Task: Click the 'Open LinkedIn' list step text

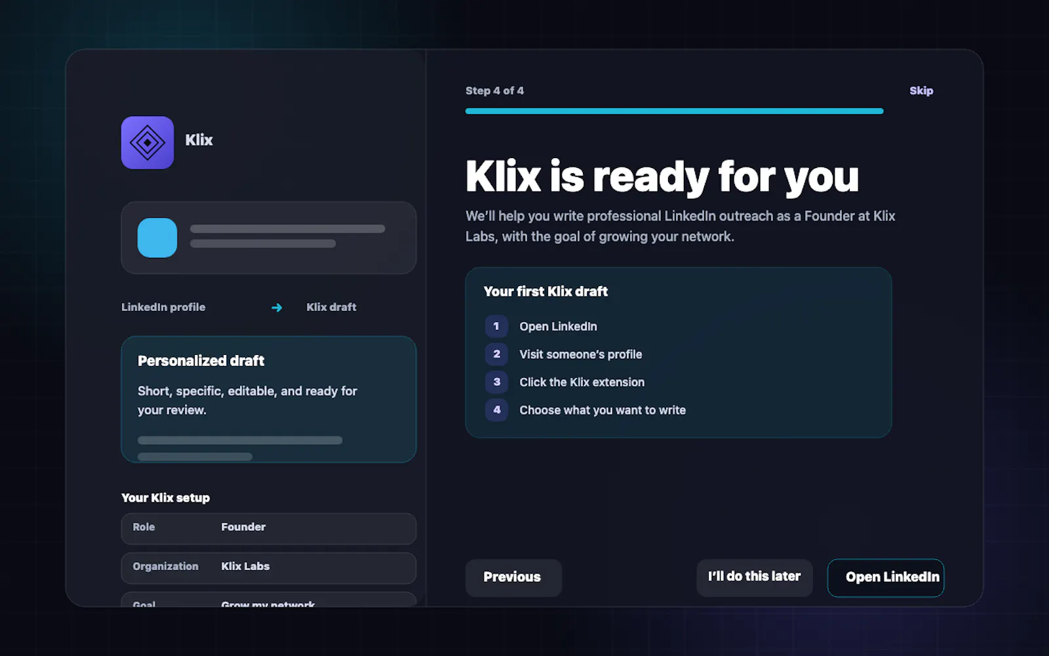Action: (x=558, y=327)
